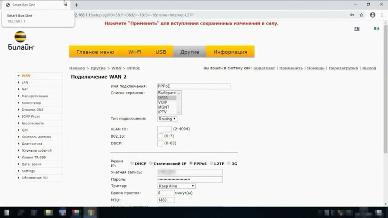388x218 pixels.
Task: Switch to the Информация tab
Action: (x=230, y=52)
